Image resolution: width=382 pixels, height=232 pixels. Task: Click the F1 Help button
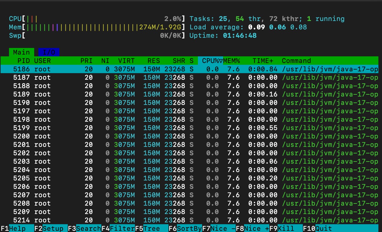[17, 228]
